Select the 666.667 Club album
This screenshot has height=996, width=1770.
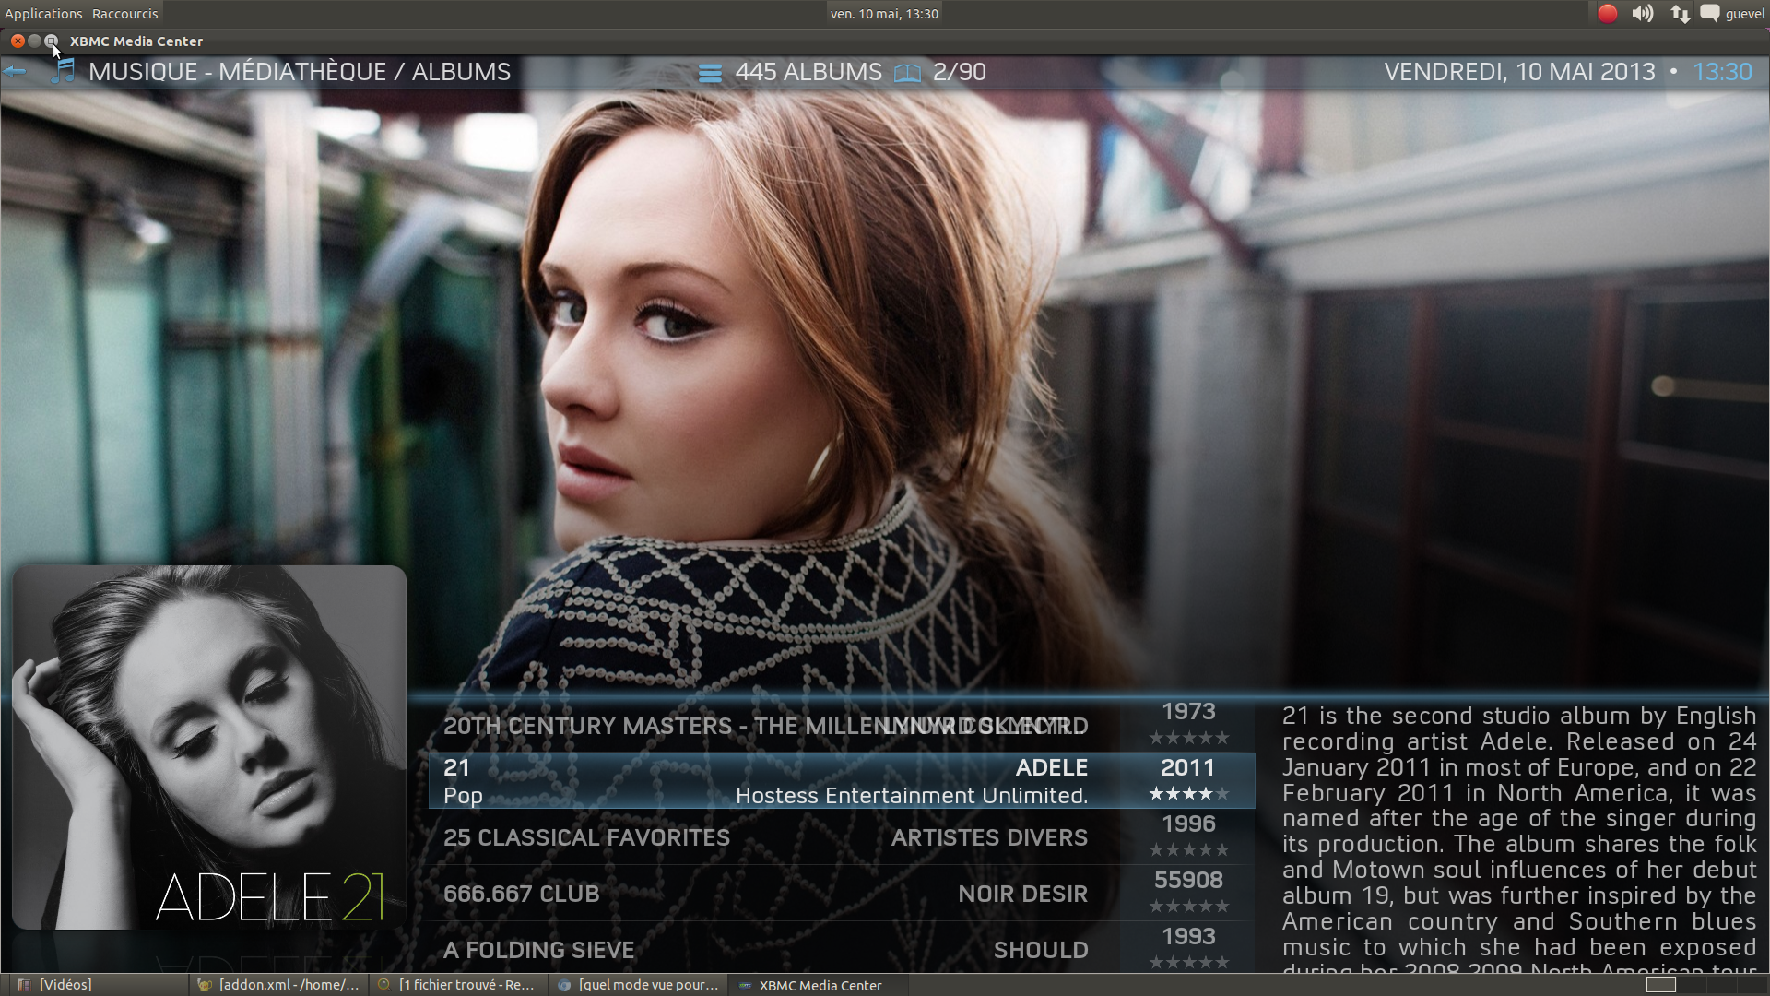coord(842,894)
